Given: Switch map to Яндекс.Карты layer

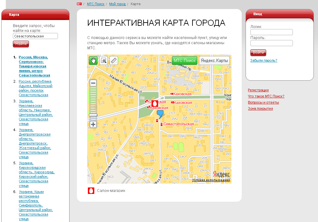Looking at the screenshot, I should [214, 60].
